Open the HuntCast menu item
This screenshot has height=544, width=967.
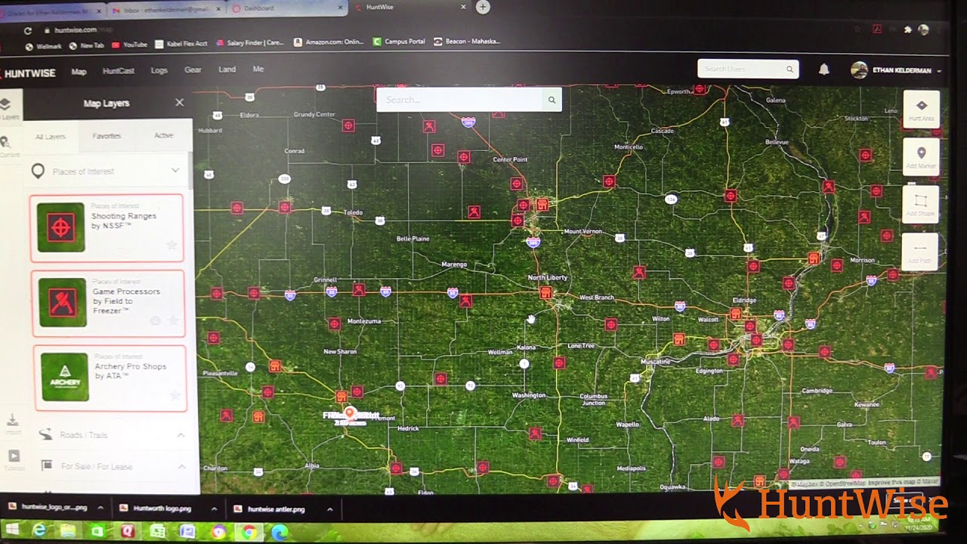119,71
